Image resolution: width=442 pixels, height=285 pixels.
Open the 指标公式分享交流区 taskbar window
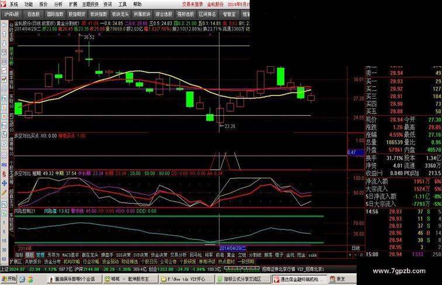pyautogui.click(x=243, y=279)
